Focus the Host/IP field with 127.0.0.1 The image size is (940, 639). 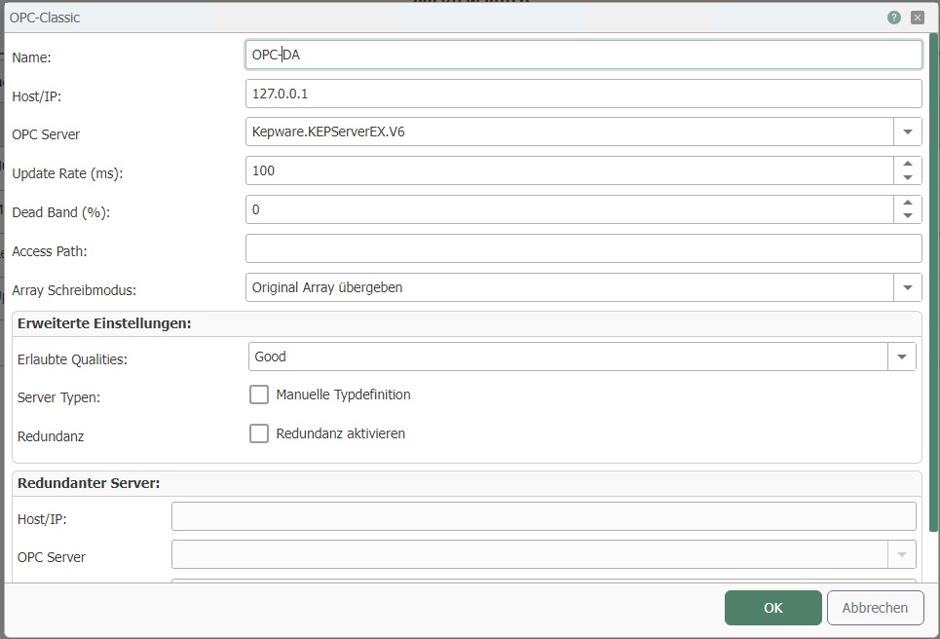click(x=584, y=94)
